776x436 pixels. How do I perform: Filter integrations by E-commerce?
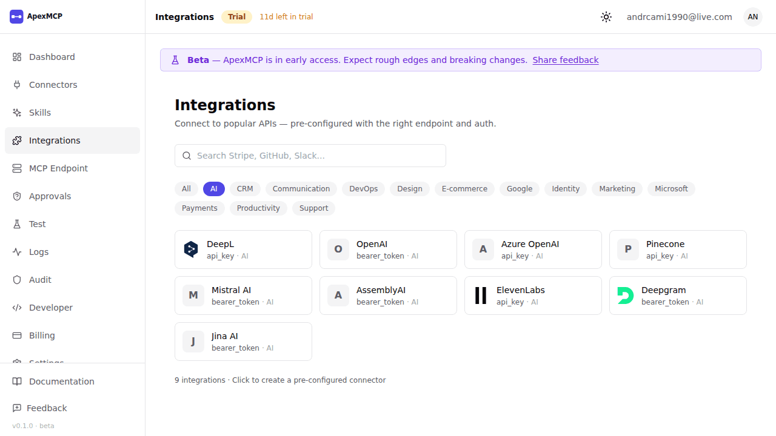tap(464, 189)
